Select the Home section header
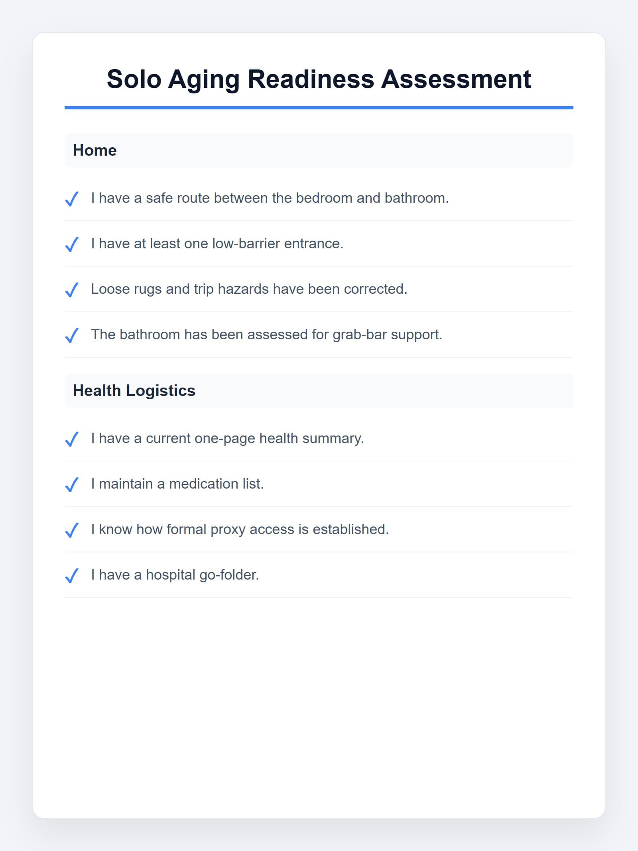Viewport: 638px width, 851px height. click(319, 150)
